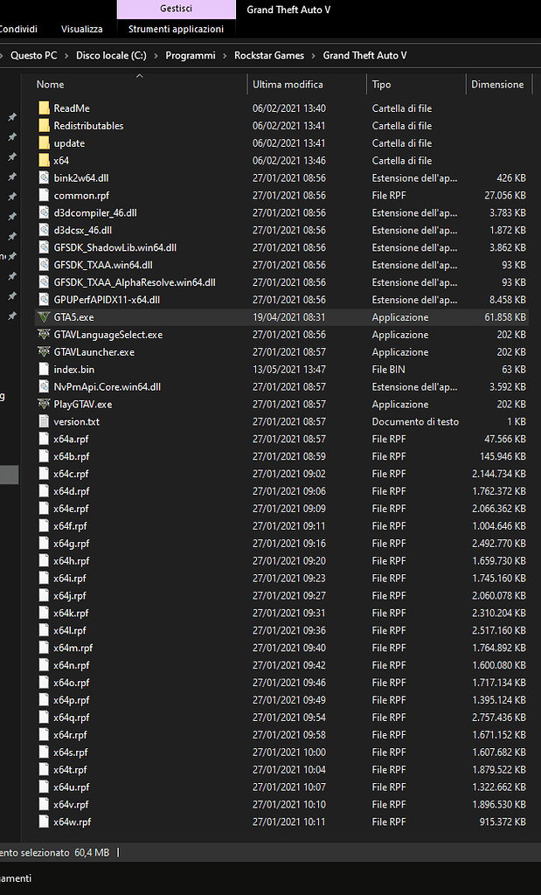Select the x64p.rpf file name
This screenshot has width=541, height=895.
click(72, 700)
